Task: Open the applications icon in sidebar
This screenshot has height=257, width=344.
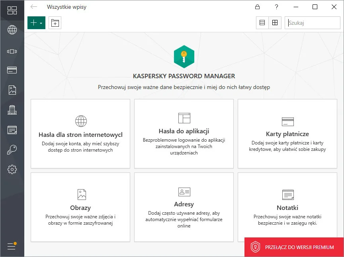Action: pyautogui.click(x=12, y=51)
